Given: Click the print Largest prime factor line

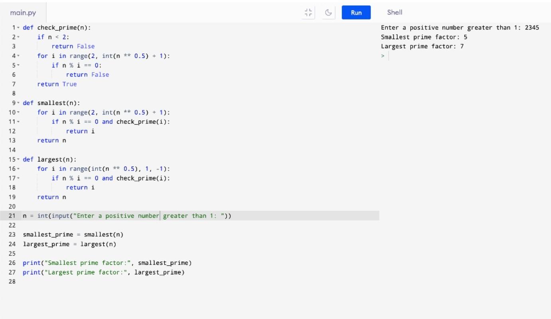Looking at the screenshot, I should [x=104, y=272].
